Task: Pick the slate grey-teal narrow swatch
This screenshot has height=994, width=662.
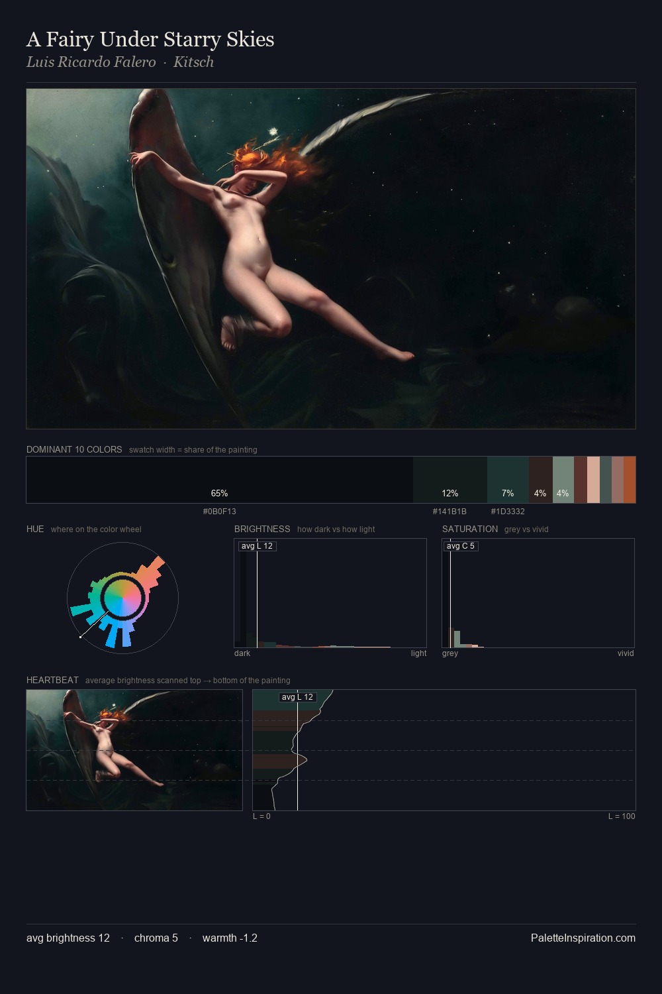Action: click(x=606, y=480)
